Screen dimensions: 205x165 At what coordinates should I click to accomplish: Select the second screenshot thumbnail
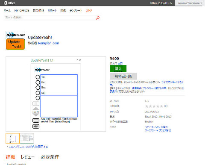[27, 138]
